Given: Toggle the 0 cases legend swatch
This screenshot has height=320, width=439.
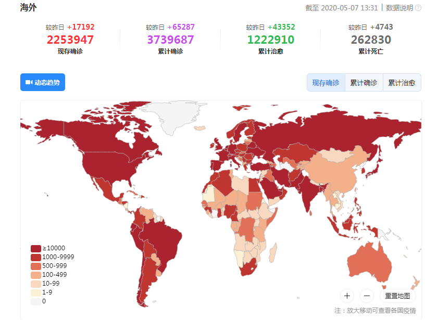Looking at the screenshot, I should pyautogui.click(x=36, y=302).
